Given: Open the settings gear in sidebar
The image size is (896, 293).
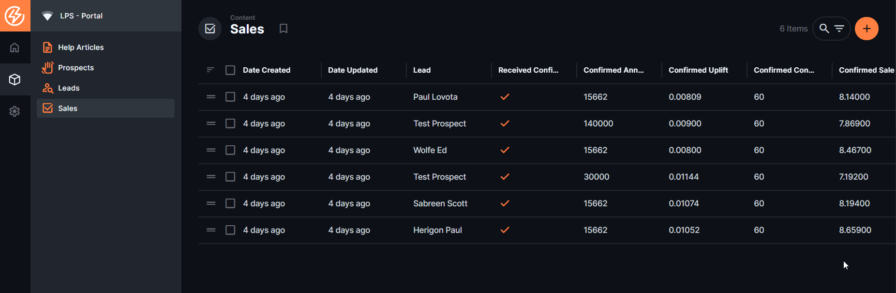Looking at the screenshot, I should point(15,111).
